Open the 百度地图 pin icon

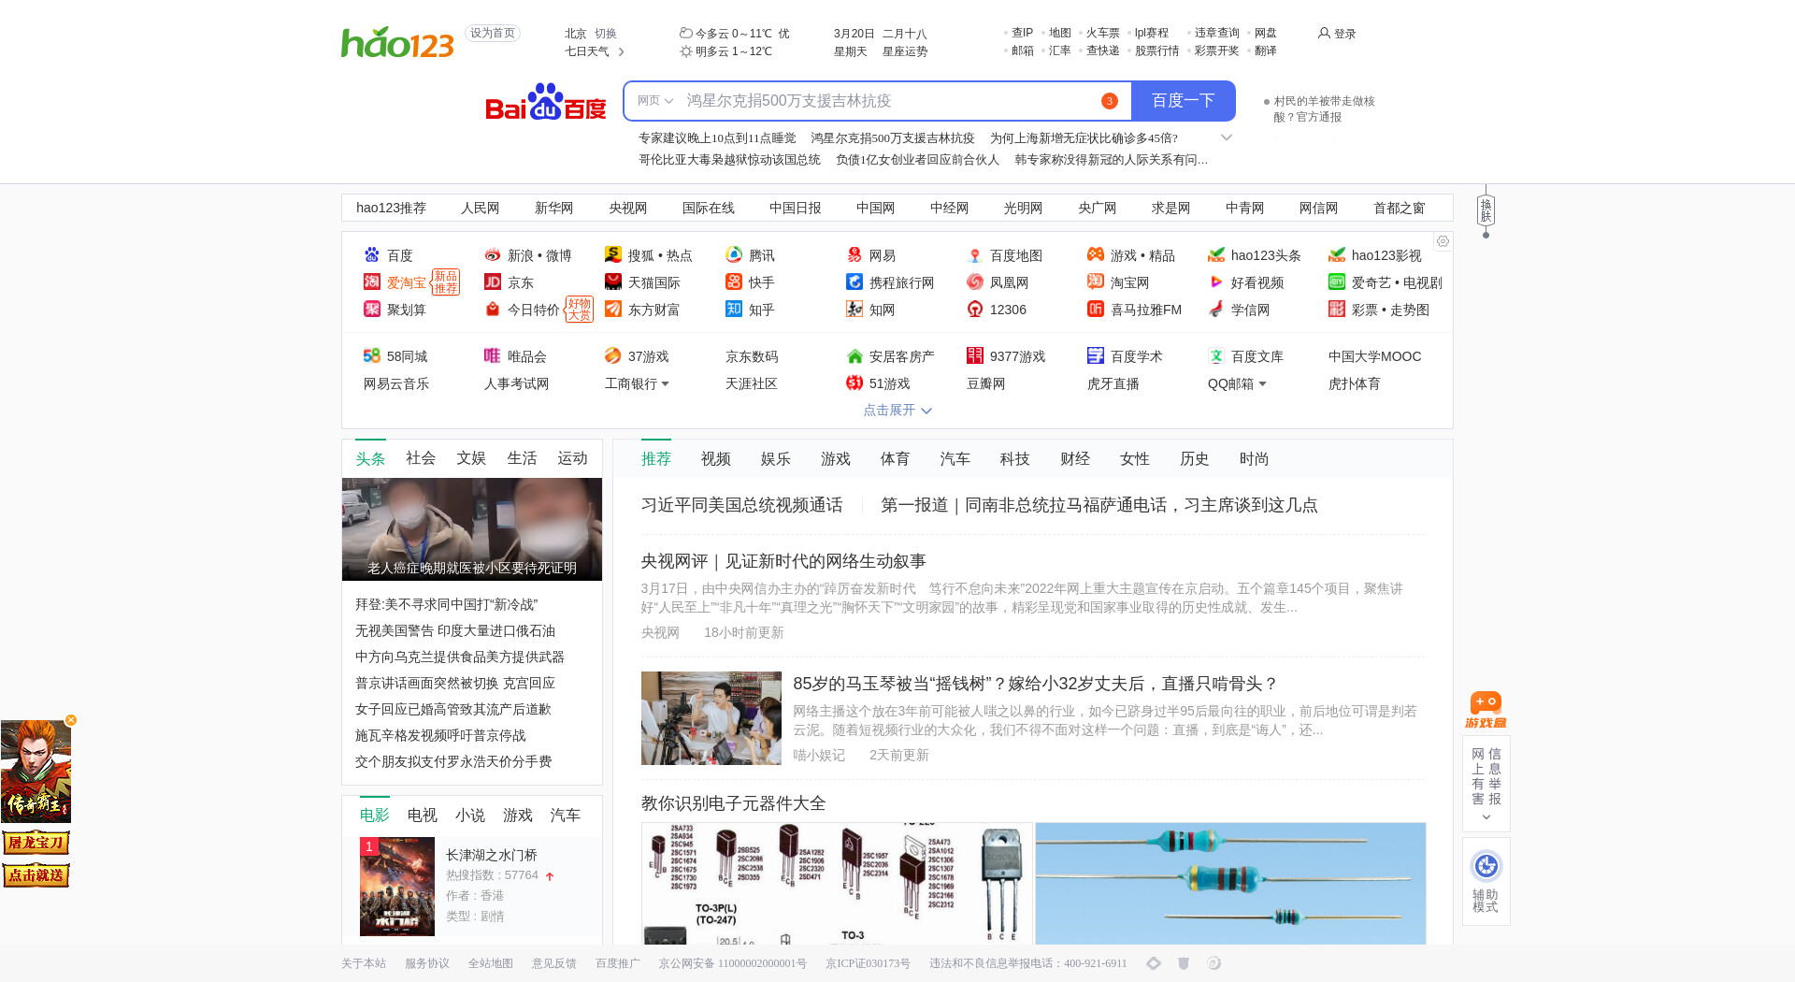[x=975, y=255]
